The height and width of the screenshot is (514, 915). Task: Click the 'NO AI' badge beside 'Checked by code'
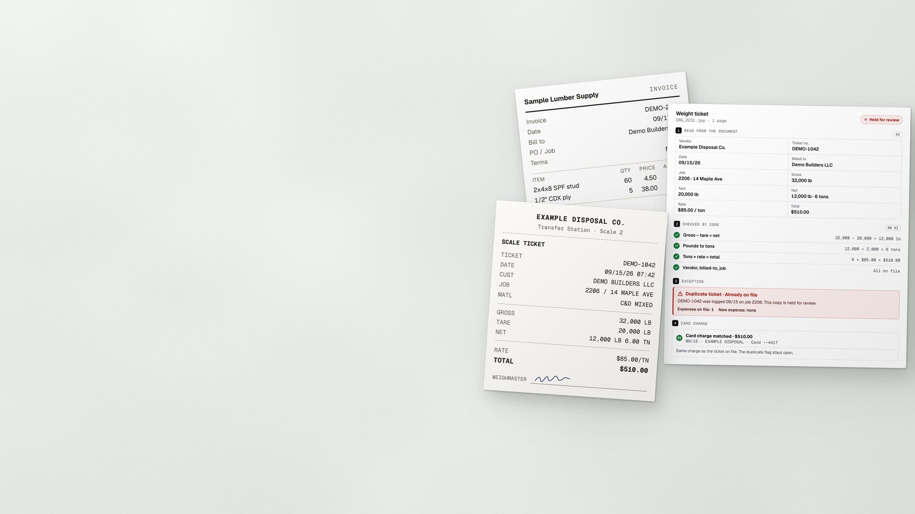893,228
